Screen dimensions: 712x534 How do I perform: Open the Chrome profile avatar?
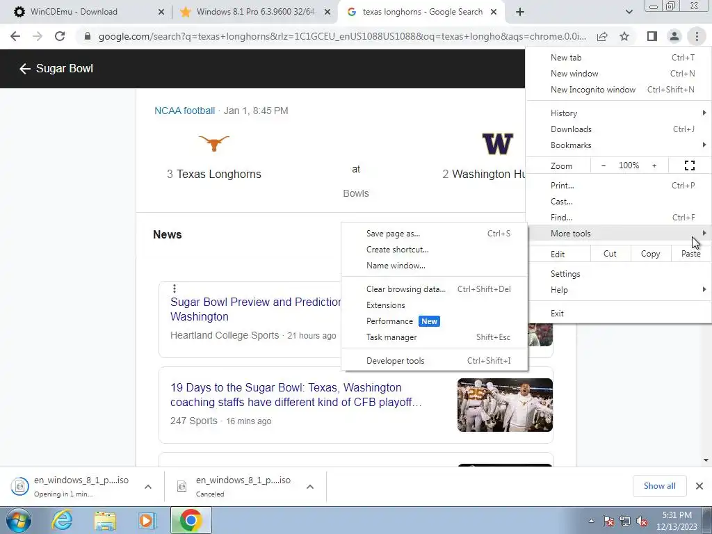(674, 36)
